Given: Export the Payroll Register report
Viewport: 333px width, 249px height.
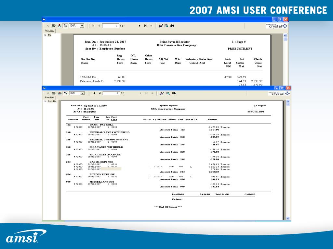Looking at the screenshot, I should [x=60, y=26].
